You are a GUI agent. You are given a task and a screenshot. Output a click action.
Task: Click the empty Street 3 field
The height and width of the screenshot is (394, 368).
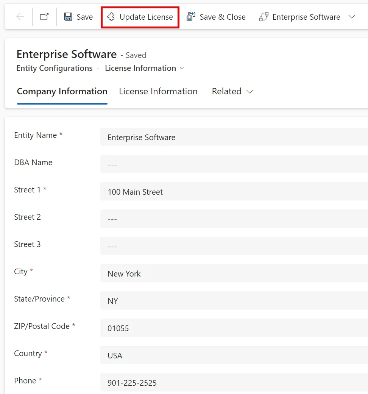point(234,246)
